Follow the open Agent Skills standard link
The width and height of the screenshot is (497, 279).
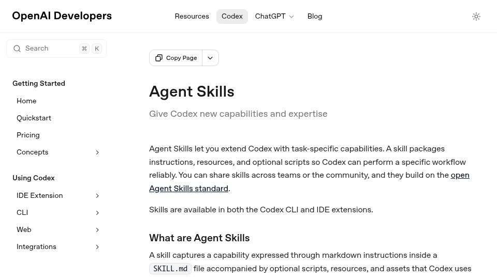coord(188,189)
